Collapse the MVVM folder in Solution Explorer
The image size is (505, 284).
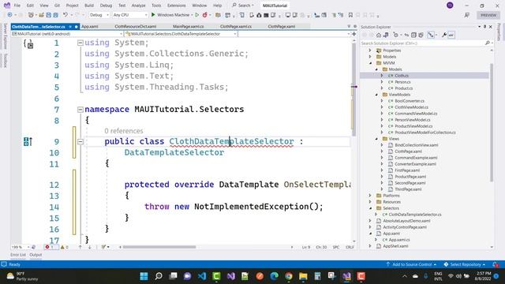(370, 63)
